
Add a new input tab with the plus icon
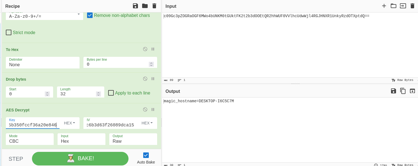tap(384, 6)
